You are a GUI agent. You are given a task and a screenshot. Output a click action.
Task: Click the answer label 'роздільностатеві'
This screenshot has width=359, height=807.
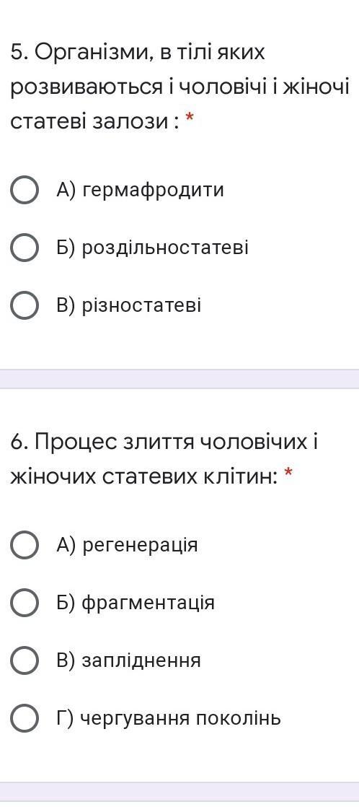(166, 248)
